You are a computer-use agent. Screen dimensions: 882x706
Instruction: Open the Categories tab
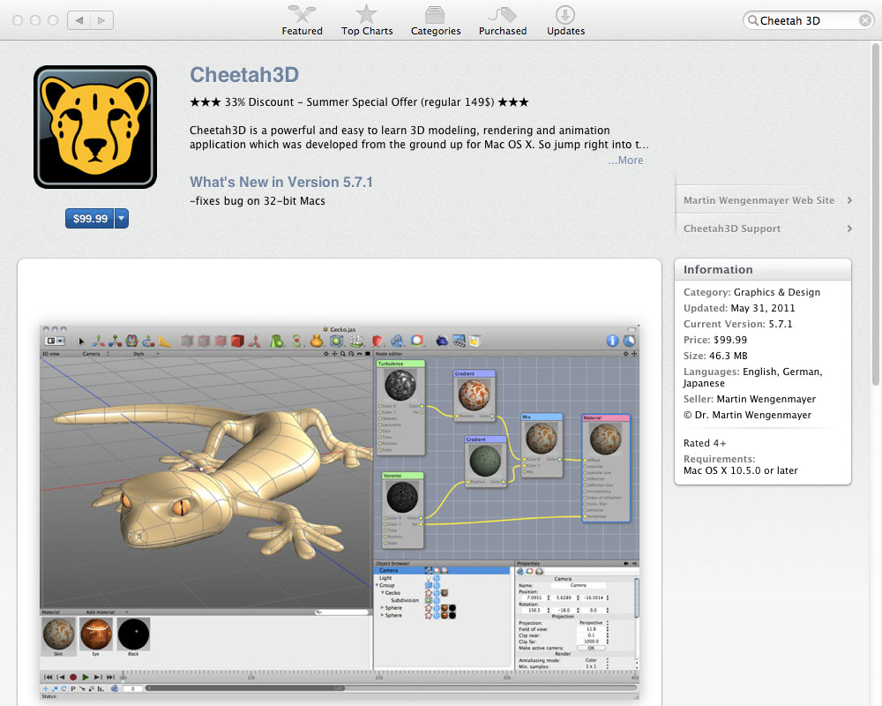(436, 21)
